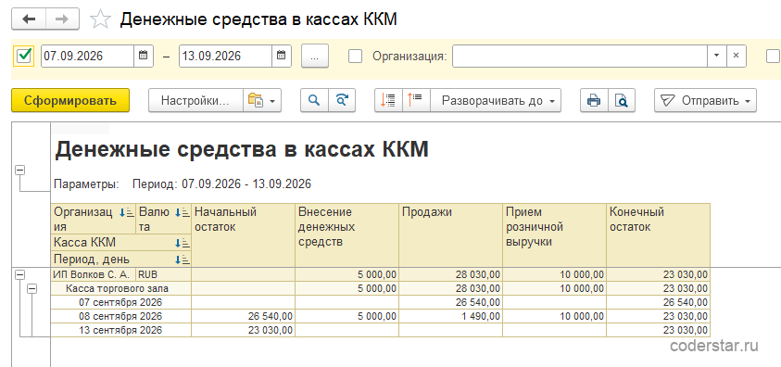Sort by Касса ККМ sort icon

[x=183, y=243]
